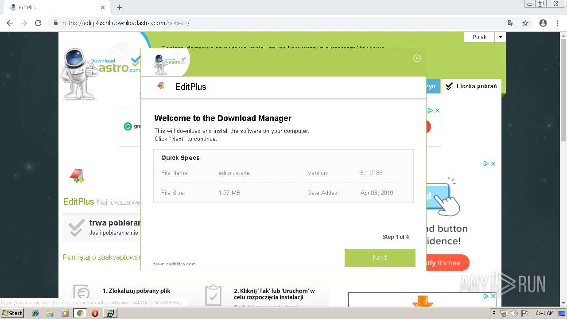Viewport: 567px width, 319px height.
Task: Click the version 5.1.2186 value
Action: point(371,173)
